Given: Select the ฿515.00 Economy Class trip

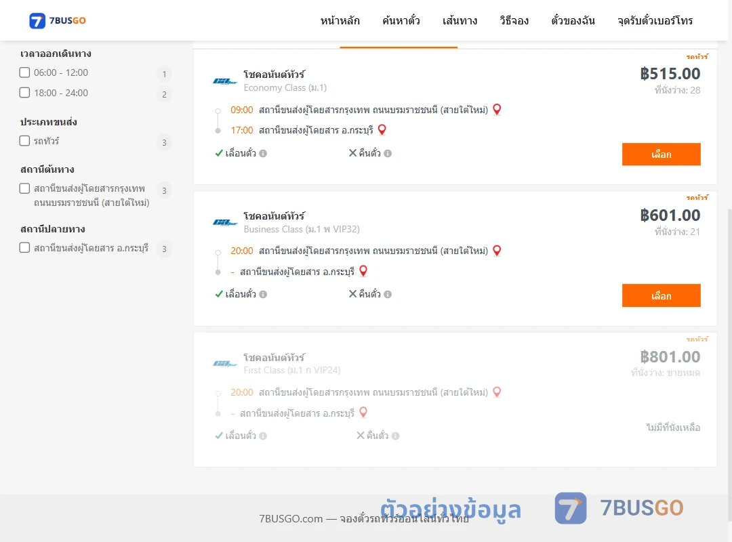Looking at the screenshot, I should click(x=661, y=154).
